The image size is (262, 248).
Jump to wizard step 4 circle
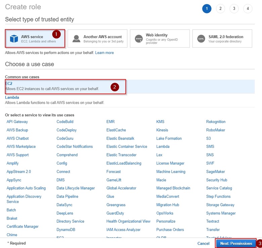(x=248, y=8)
